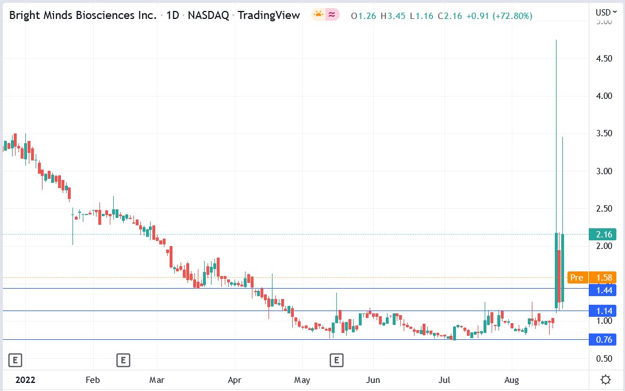Click the Aug label on time axis
The width and height of the screenshot is (625, 391).
[x=512, y=380]
